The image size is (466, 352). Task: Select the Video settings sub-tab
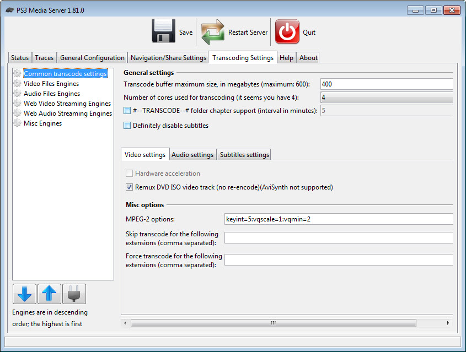tap(145, 155)
